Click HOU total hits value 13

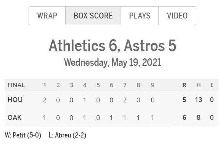tap(199, 100)
